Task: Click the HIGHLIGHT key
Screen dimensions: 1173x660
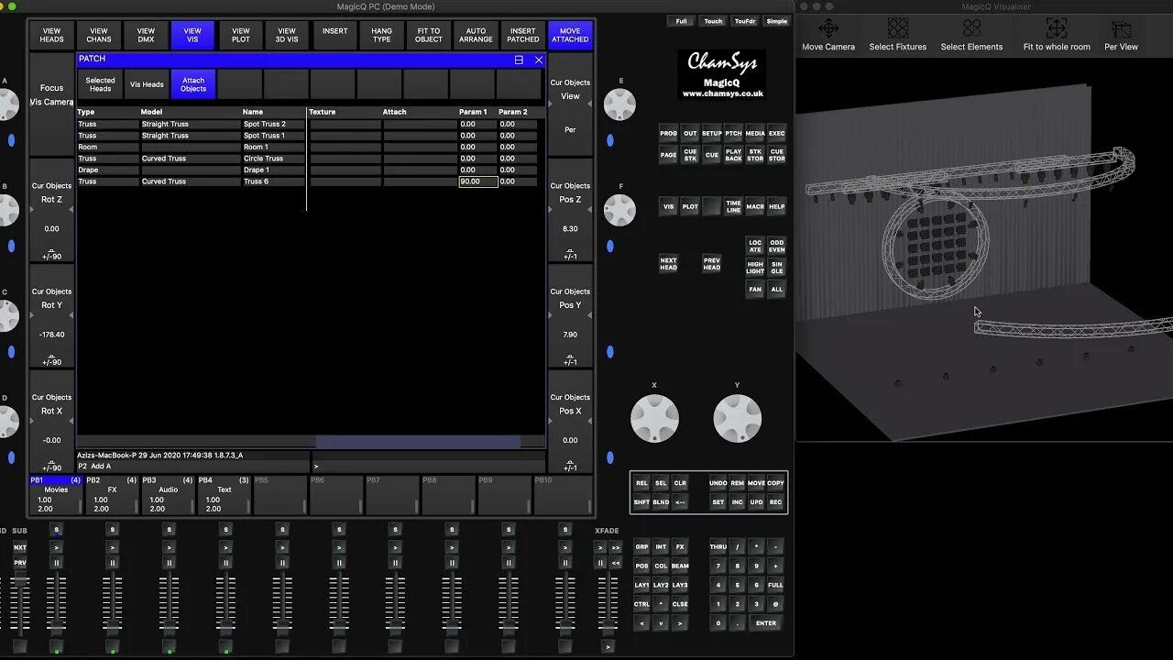Action: pos(755,268)
